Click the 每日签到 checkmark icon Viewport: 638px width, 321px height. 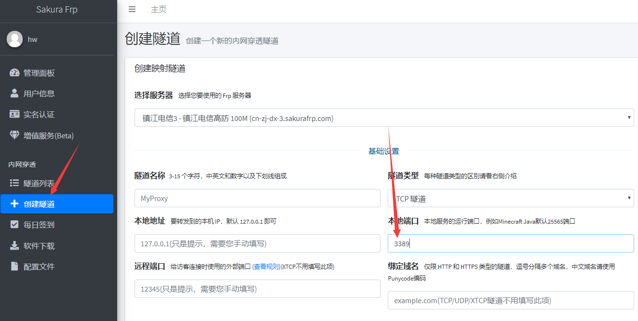pos(14,225)
